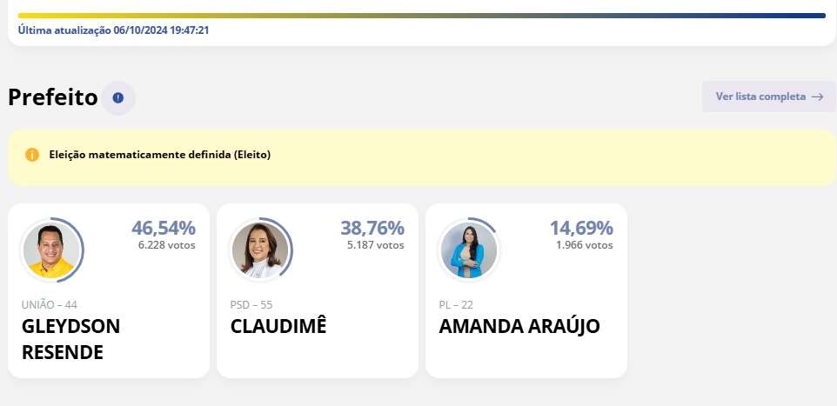
Task: Click the PL – 22 party label
Action: (x=456, y=304)
